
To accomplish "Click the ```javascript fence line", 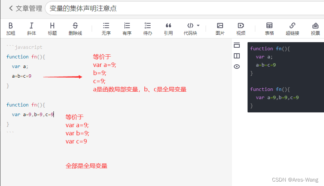I will tap(24, 47).
